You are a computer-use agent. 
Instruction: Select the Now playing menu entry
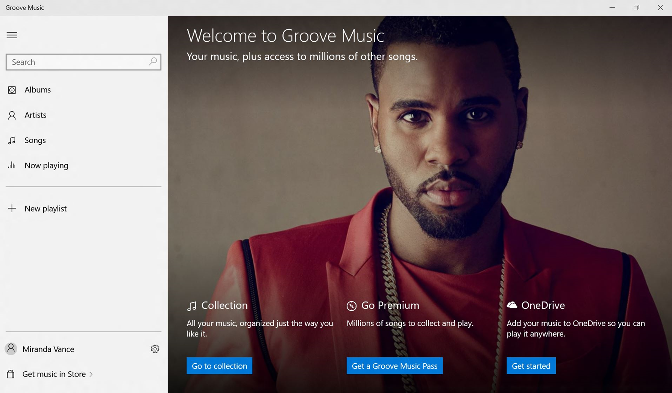coord(46,165)
